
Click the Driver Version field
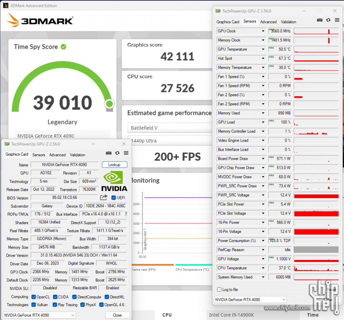[x=79, y=255]
